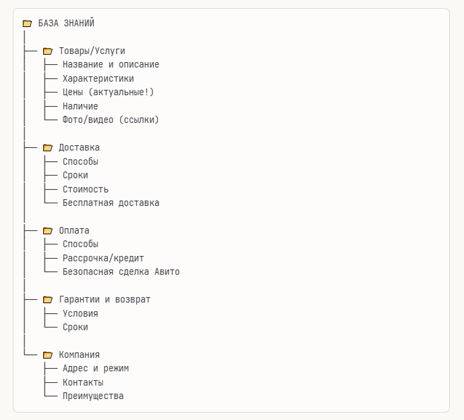Image resolution: width=464 pixels, height=420 pixels.
Task: Open Фото/видео (ссылки) entry
Action: click(111, 120)
